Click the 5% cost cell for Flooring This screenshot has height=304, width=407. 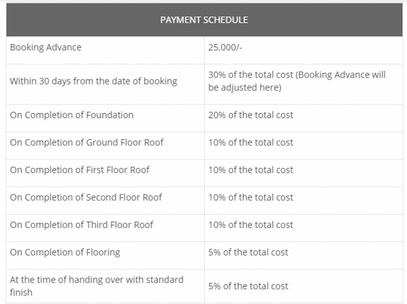click(x=248, y=253)
